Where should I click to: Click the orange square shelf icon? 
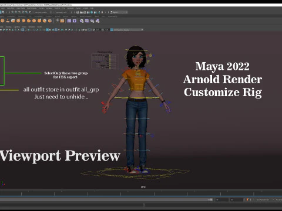tap(62, 21)
